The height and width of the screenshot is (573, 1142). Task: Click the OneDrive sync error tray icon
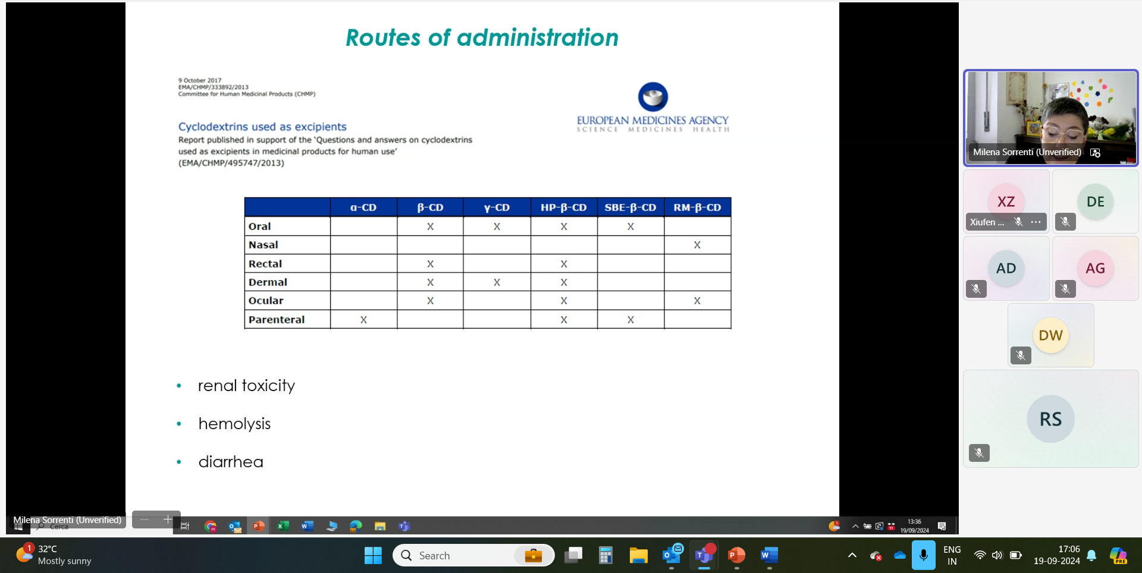[876, 556]
